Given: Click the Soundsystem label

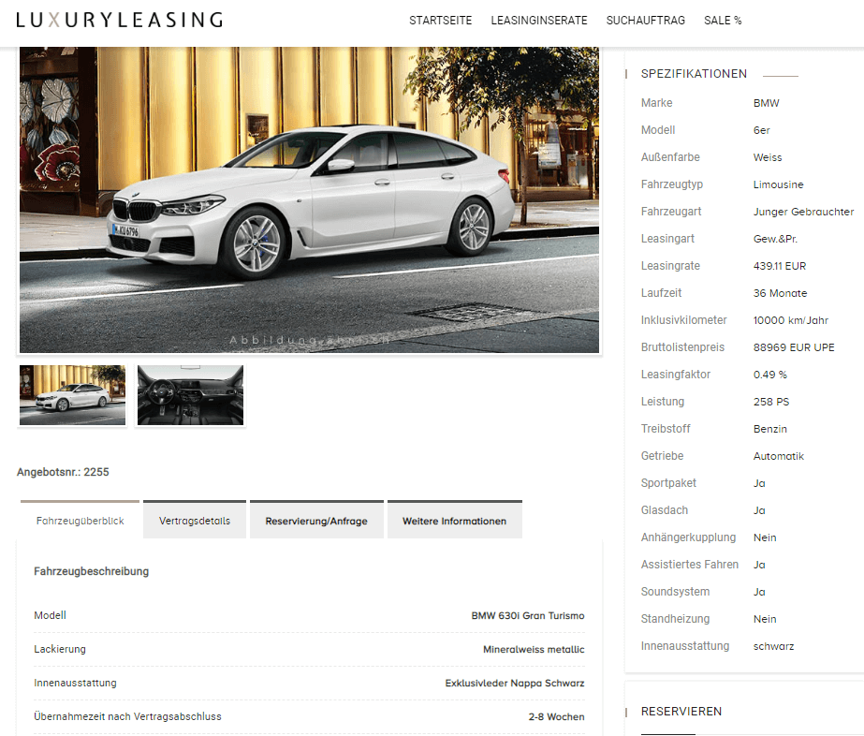Looking at the screenshot, I should click(x=675, y=592).
